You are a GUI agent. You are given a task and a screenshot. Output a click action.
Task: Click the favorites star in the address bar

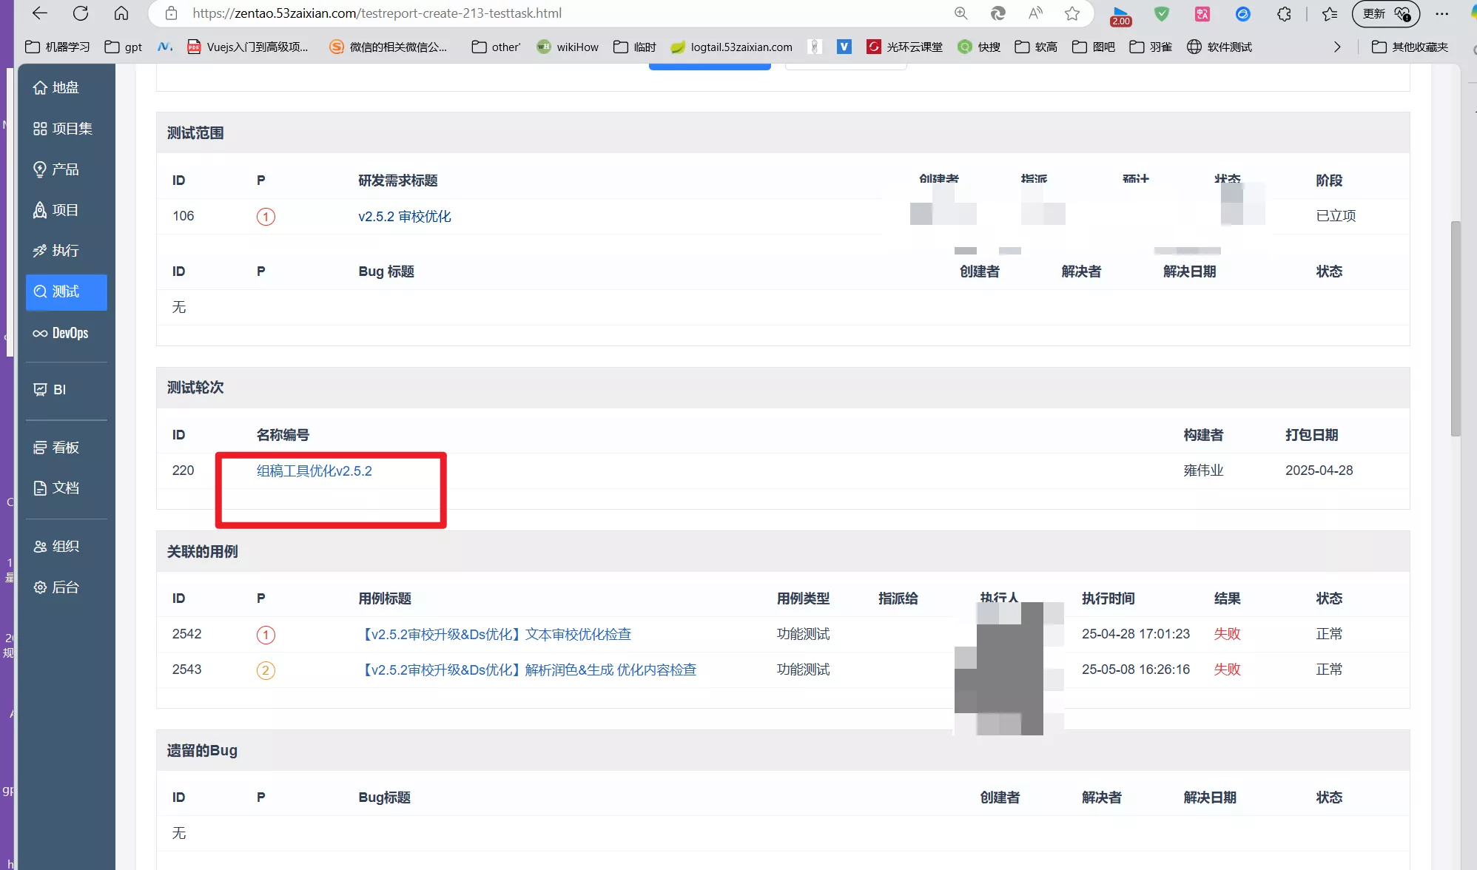point(1071,13)
